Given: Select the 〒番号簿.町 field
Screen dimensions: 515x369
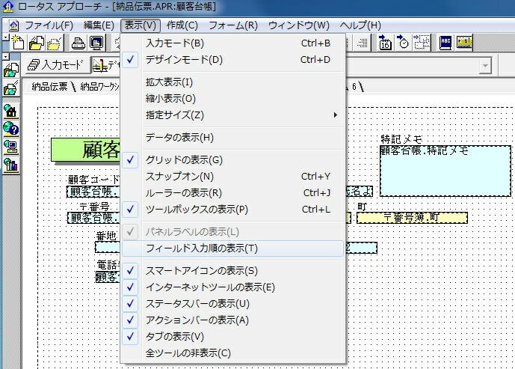Looking at the screenshot, I should tap(412, 218).
